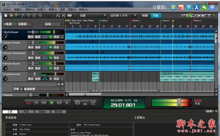This screenshot has height=136, width=220.
Task: Click the plus icon to add automation lane
Action: click(x=59, y=84)
